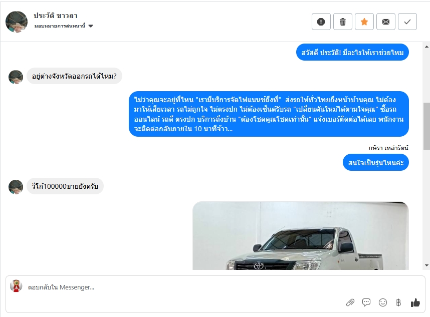Click the customer's header profile picture
This screenshot has height=317, width=430.
pos(17,22)
